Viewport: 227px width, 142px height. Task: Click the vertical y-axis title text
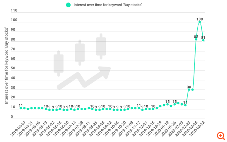click(6, 62)
